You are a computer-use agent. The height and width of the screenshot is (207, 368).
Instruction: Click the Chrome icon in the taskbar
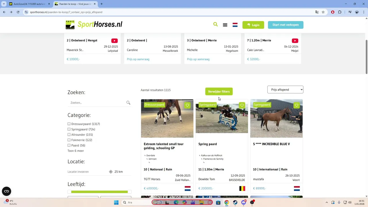pos(227,202)
